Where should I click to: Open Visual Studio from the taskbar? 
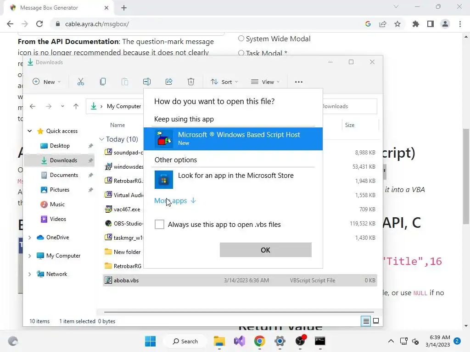[240, 341]
